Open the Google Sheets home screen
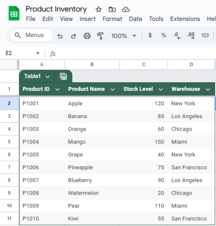This screenshot has height=226, width=216. [x=14, y=13]
